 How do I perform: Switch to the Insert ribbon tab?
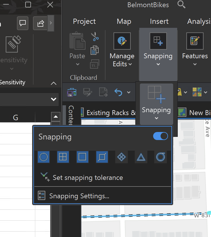coord(159,22)
